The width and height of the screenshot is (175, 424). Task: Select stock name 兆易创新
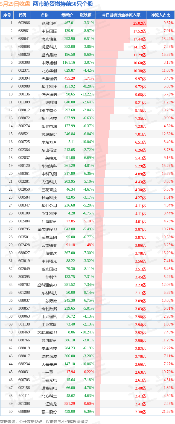coord(49,23)
